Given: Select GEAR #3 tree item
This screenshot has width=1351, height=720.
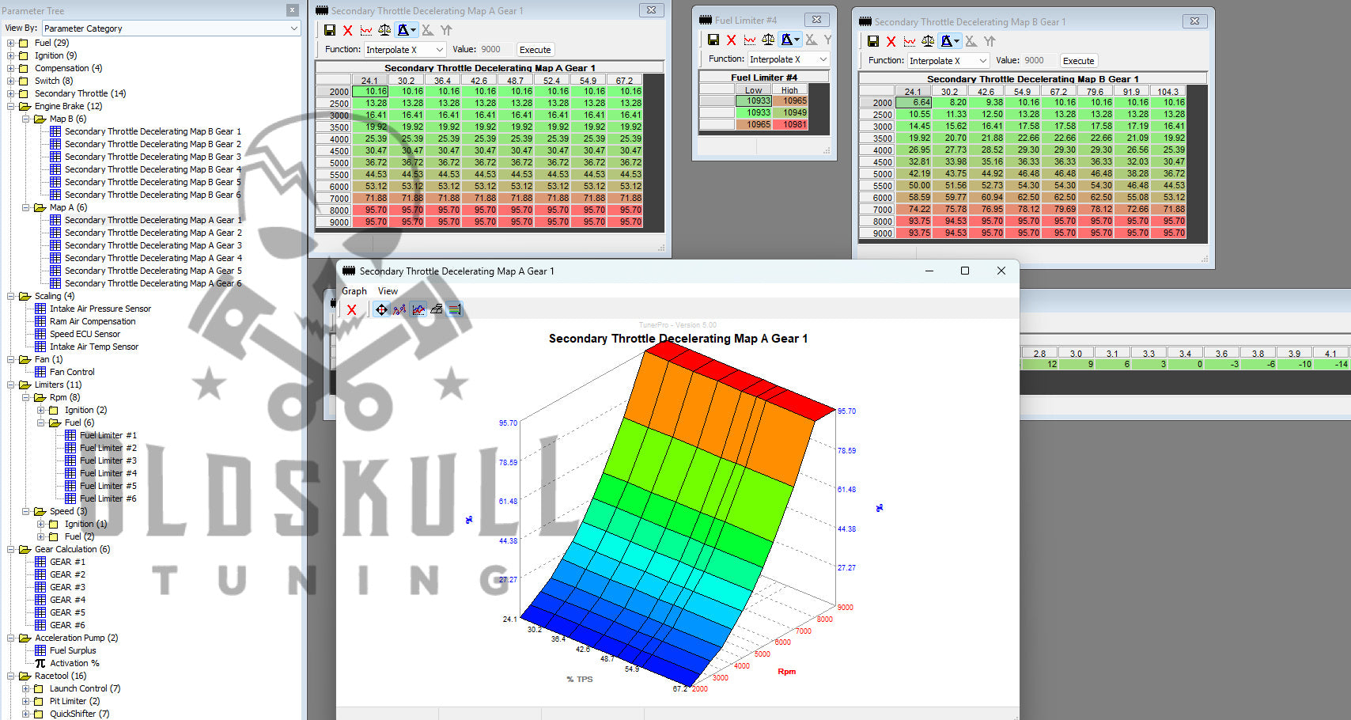Looking at the screenshot, I should [67, 587].
